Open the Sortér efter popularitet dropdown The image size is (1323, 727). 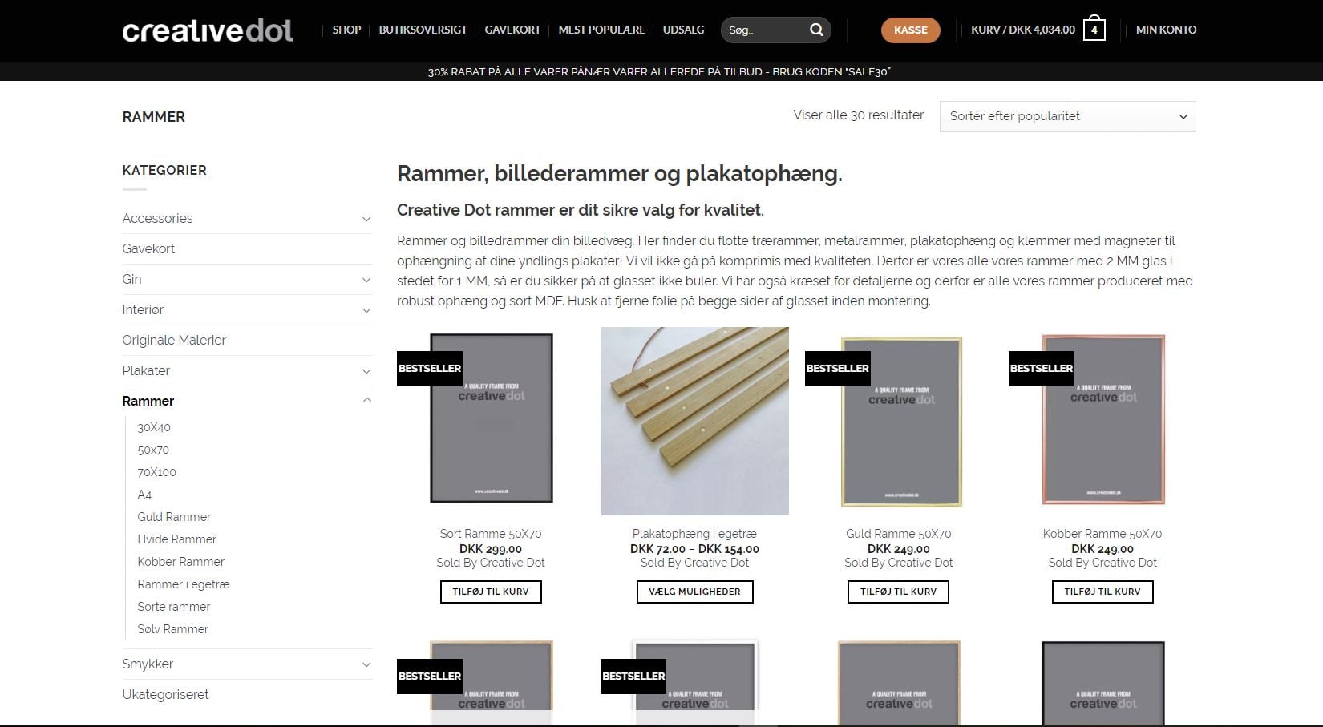pyautogui.click(x=1067, y=116)
